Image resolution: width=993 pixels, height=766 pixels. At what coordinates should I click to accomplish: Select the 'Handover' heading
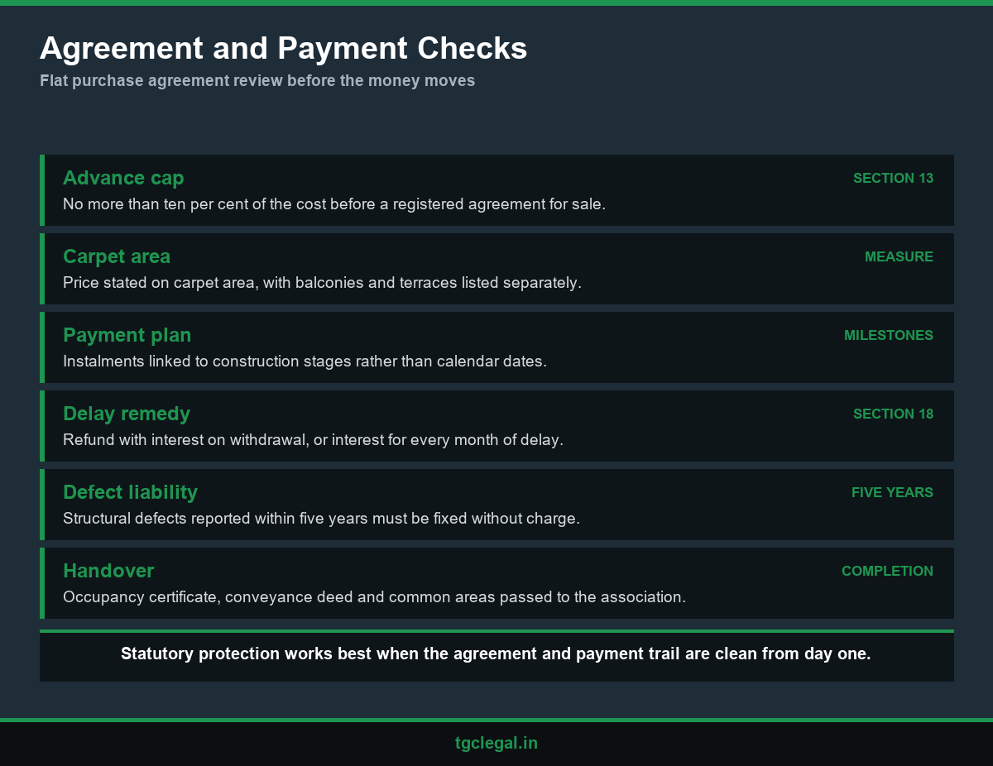pyautogui.click(x=108, y=571)
